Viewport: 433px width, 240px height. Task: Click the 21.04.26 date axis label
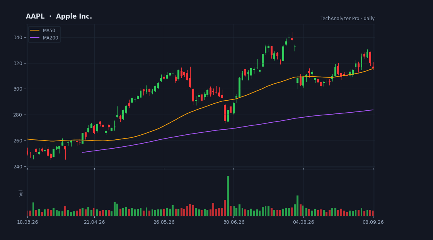coord(94,222)
